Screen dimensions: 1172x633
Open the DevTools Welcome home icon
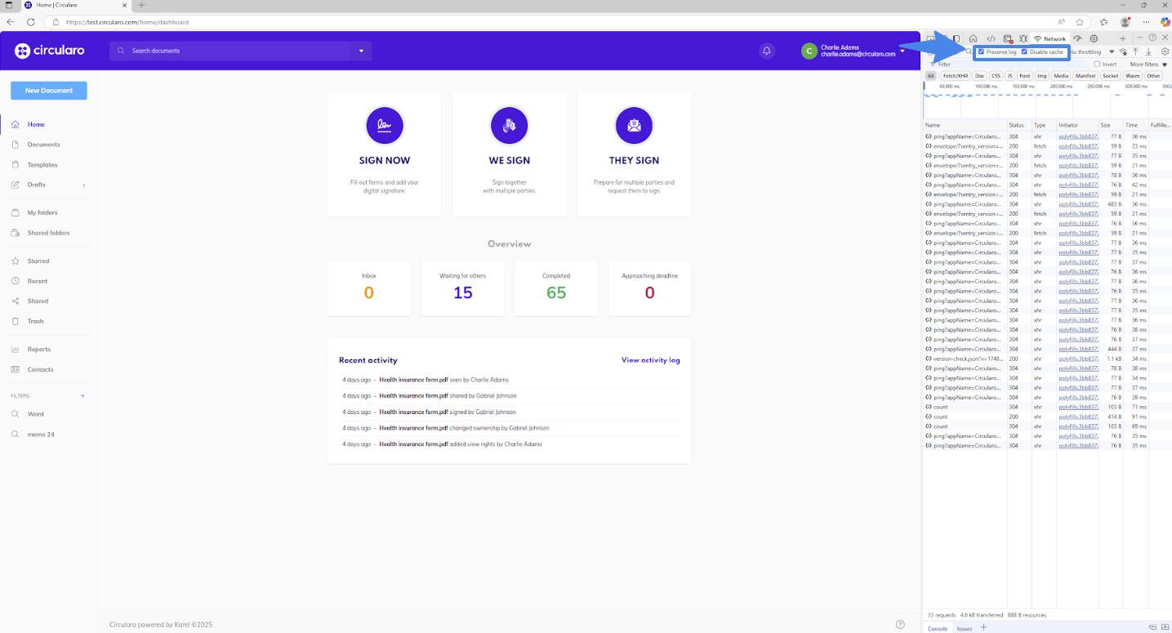973,38
